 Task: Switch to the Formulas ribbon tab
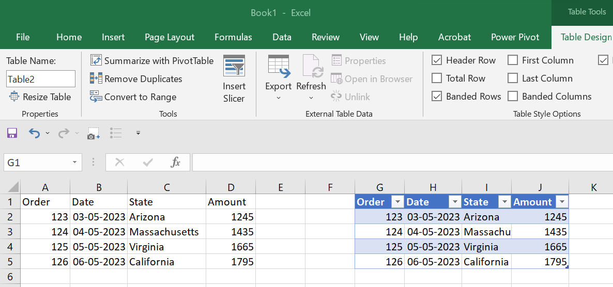(233, 37)
